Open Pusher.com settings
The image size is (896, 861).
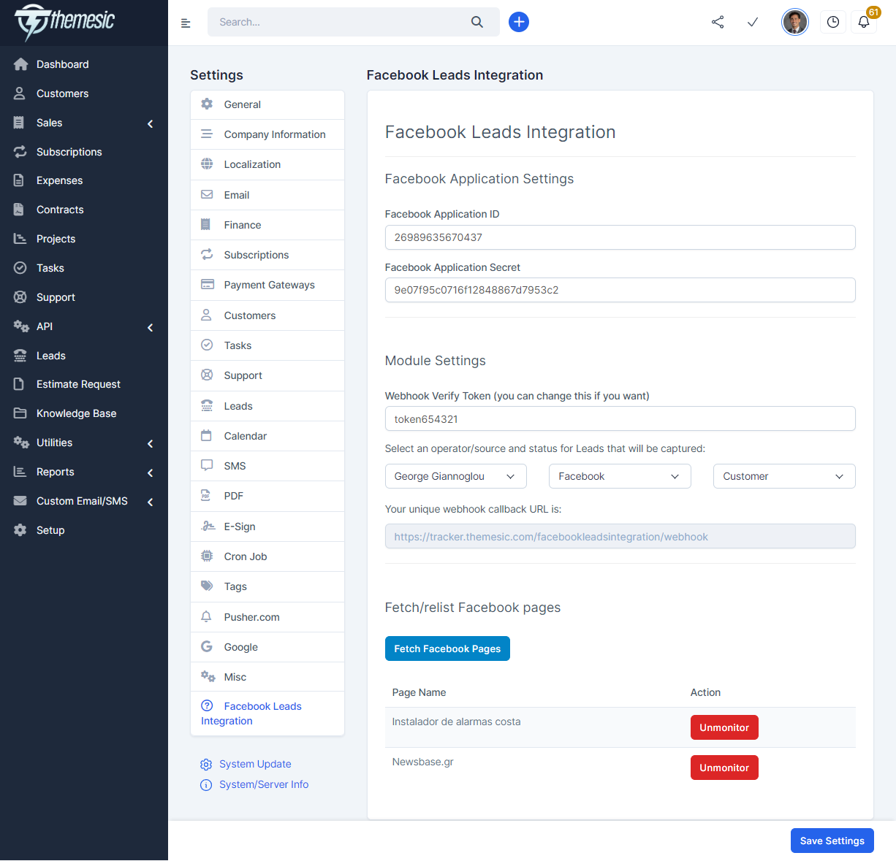pos(267,617)
